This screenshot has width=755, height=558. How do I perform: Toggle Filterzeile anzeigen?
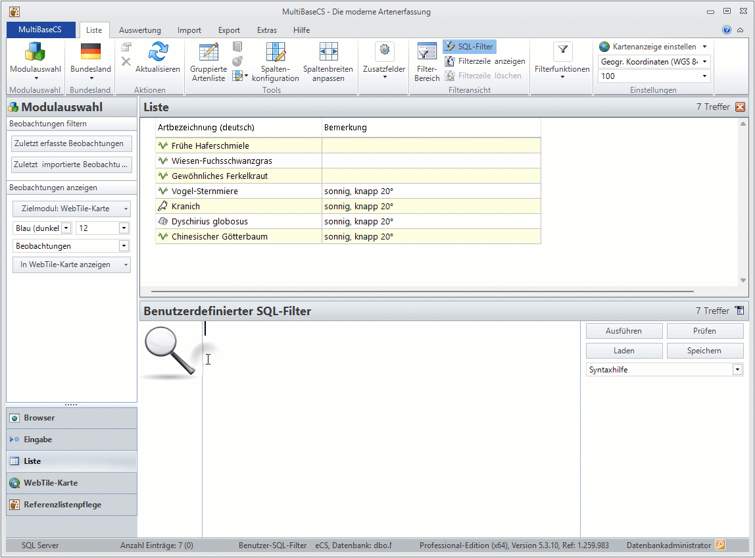[x=485, y=61]
